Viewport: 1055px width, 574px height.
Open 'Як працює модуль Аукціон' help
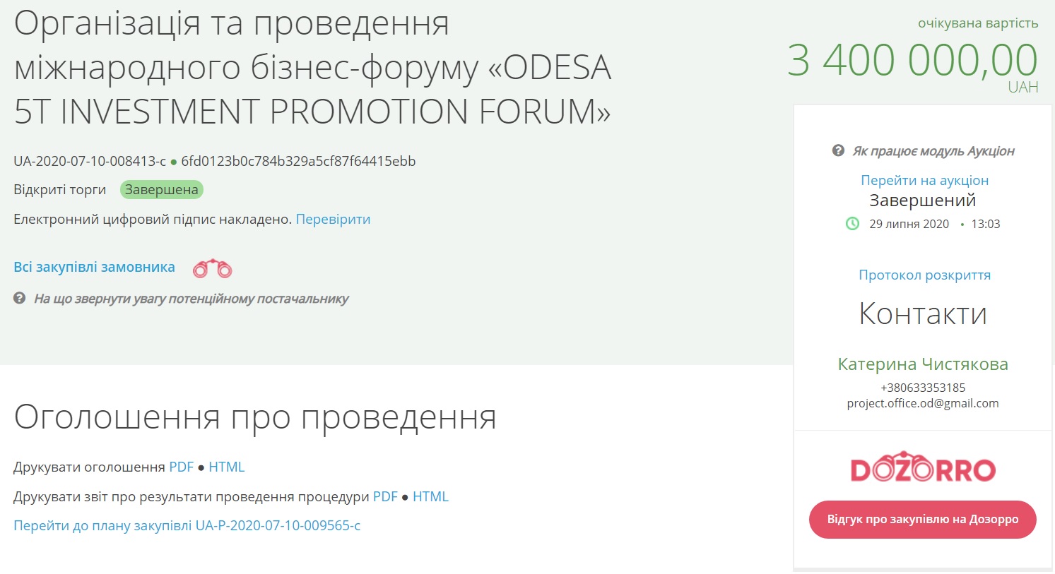[x=933, y=151]
